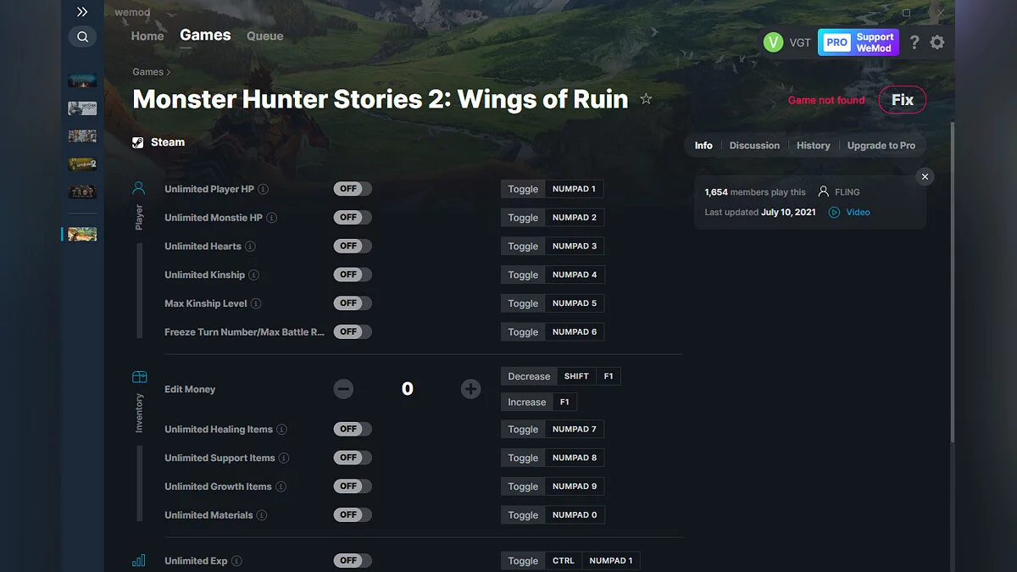Enable the Unlimited Player HP toggle
The width and height of the screenshot is (1017, 572).
[x=352, y=188]
